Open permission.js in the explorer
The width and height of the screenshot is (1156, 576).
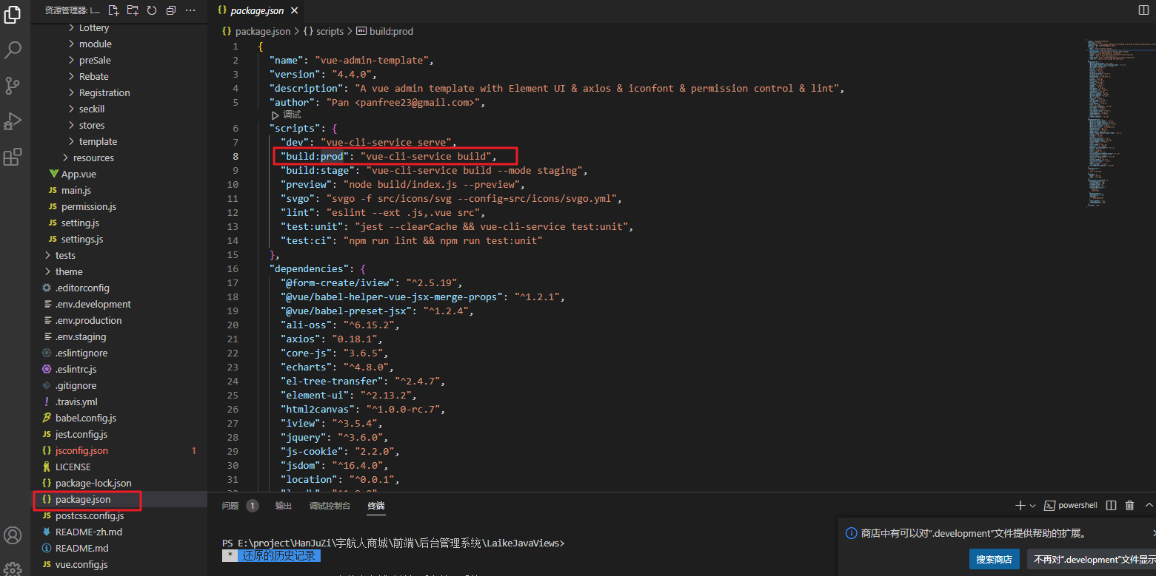89,206
